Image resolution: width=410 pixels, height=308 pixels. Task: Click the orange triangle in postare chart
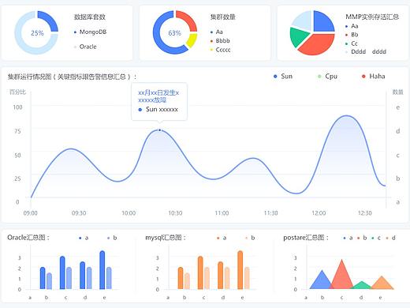pyautogui.click(x=382, y=284)
